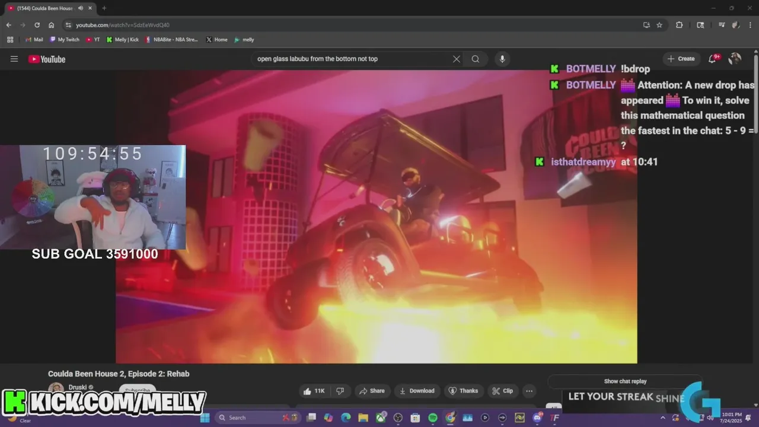The image size is (759, 427).
Task: Open the YouTube notifications bell
Action: (x=713, y=58)
